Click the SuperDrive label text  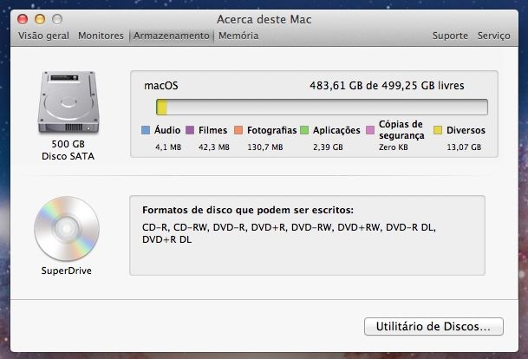(x=67, y=271)
